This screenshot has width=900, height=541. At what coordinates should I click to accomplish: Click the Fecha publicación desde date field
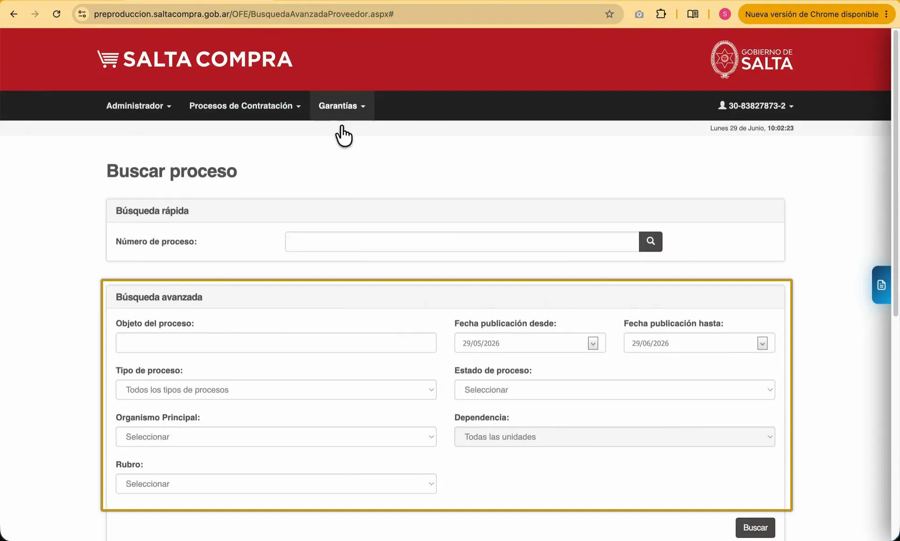tap(530, 343)
